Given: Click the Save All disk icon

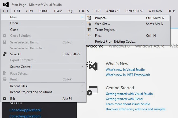Looking at the screenshot, I should coord(4,54).
